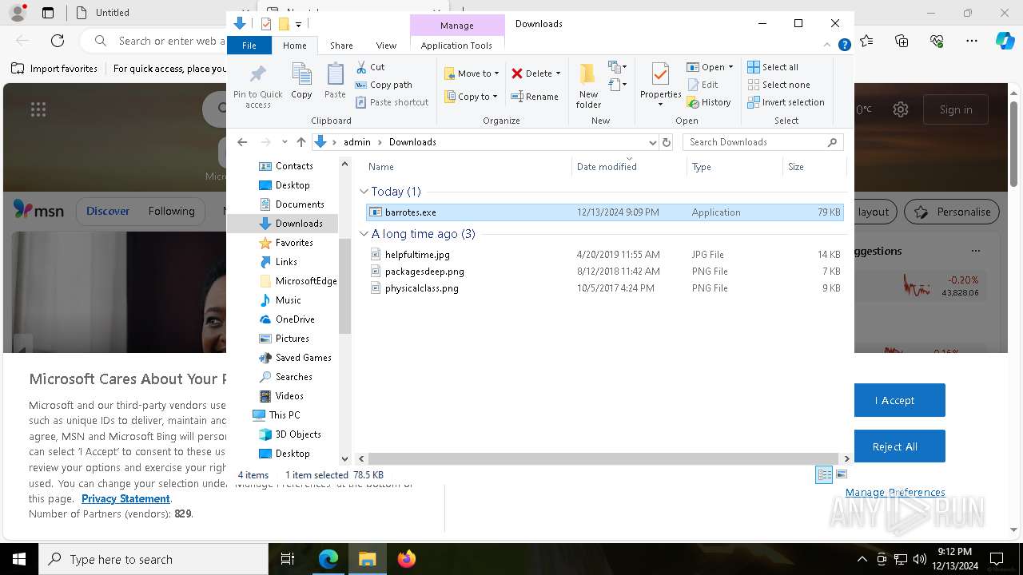Viewport: 1023px width, 575px height.
Task: Open the Privacy Statement link
Action: [125, 498]
